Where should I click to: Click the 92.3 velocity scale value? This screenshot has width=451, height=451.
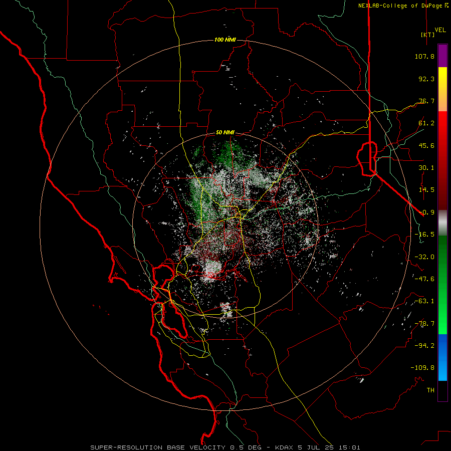click(426, 79)
